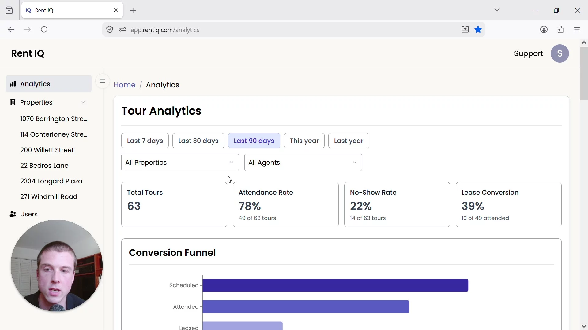This screenshot has height=330, width=588.
Task: Click the '49 of 63 tours' text
Action: 257,218
